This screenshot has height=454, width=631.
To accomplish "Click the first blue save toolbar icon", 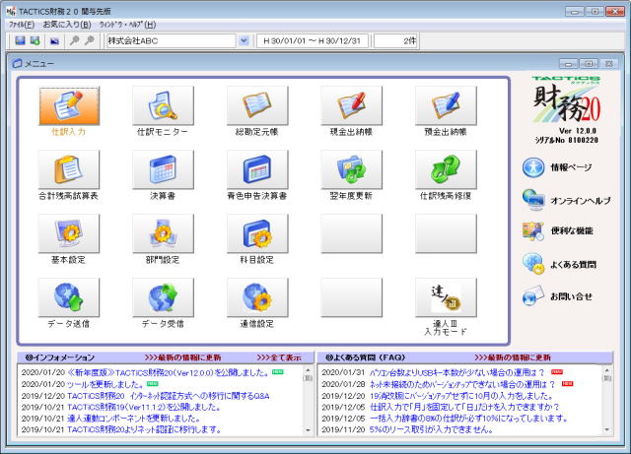I will 20,40.
